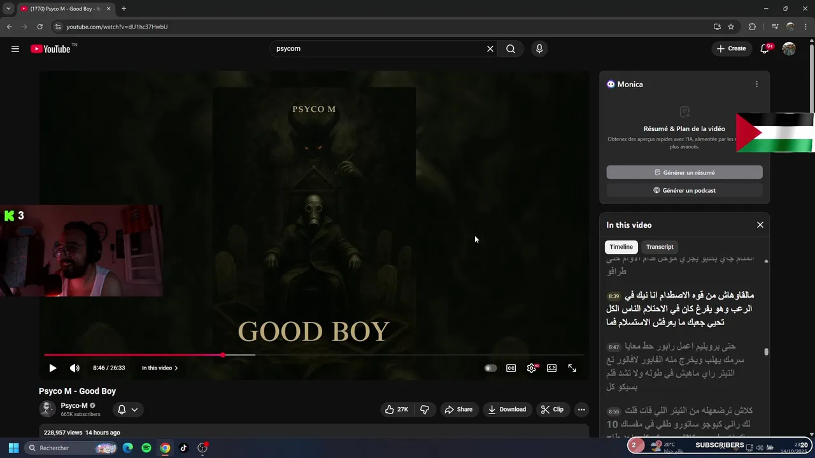Toggle closed captions (CC) in the player

pos(511,368)
